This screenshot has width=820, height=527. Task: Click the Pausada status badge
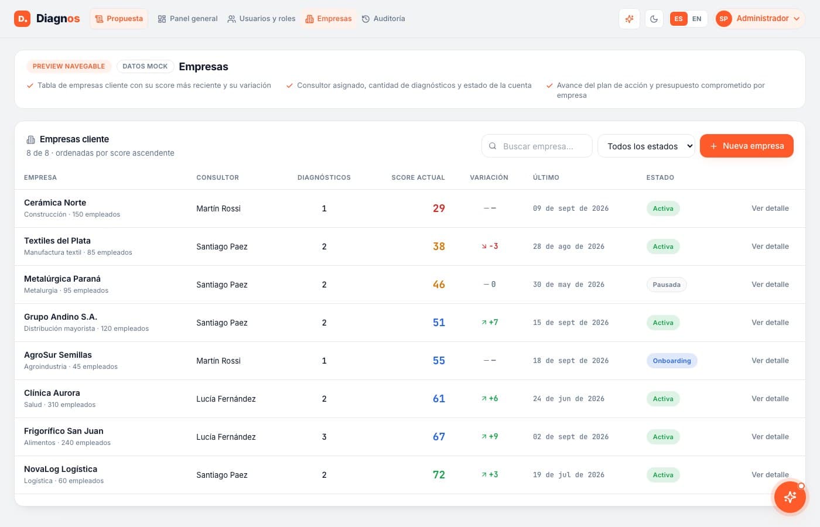(x=667, y=285)
